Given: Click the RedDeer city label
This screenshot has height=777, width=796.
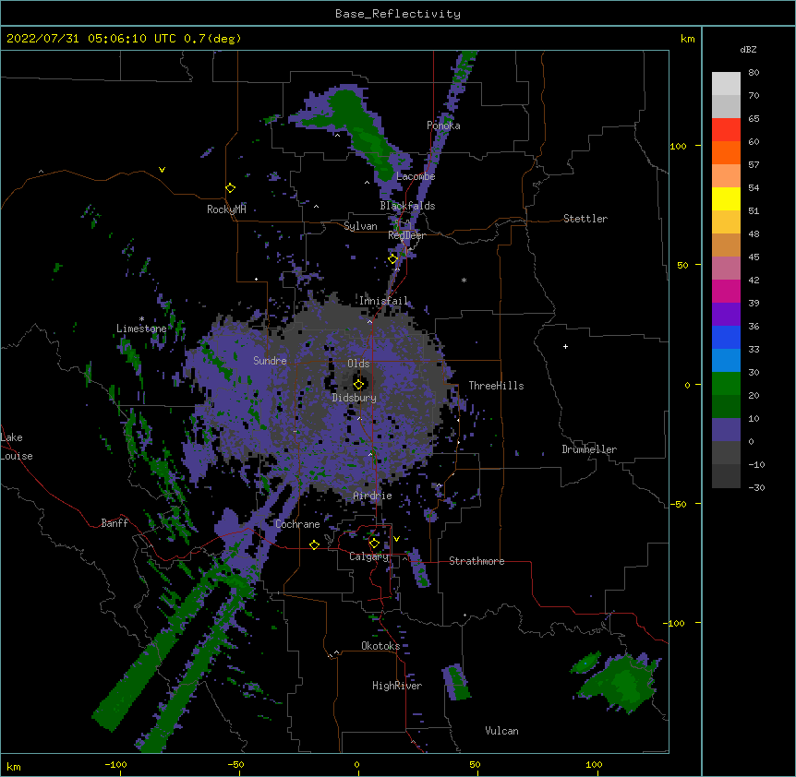Looking at the screenshot, I should click(x=406, y=235).
